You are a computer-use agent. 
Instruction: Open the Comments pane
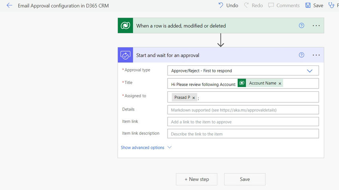point(284,6)
